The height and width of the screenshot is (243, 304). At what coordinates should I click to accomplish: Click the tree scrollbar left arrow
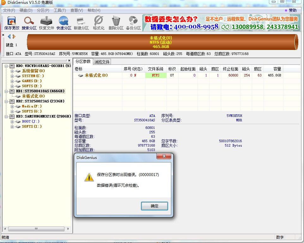(x=5, y=229)
